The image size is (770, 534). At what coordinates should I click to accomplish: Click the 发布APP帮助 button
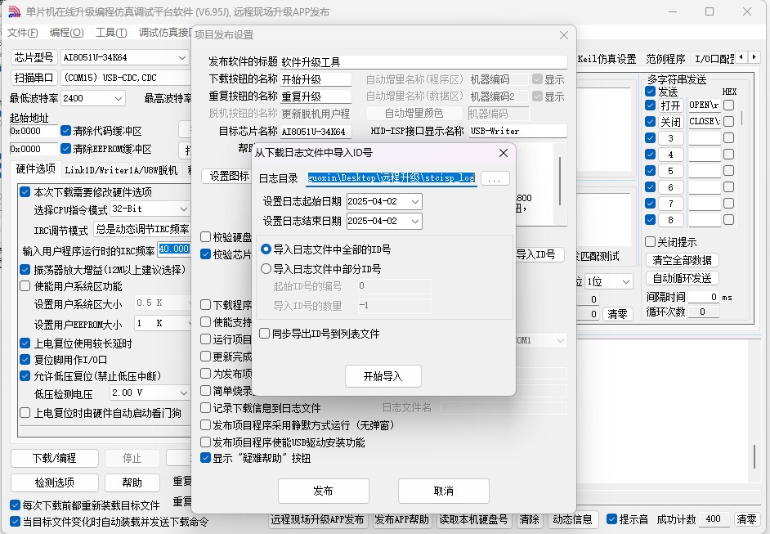coord(401,519)
